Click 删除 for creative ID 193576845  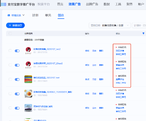tap(101, 94)
